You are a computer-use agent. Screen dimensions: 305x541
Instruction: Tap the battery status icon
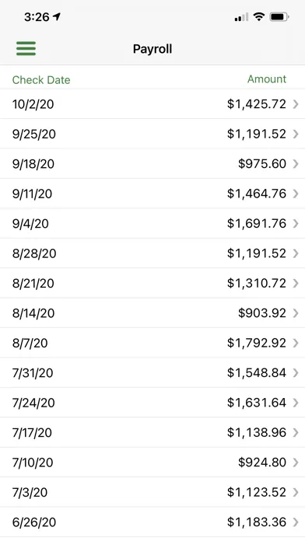[279, 16]
